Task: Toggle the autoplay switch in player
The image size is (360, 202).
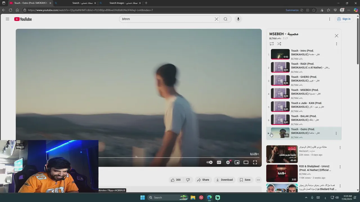Action: tap(210, 162)
